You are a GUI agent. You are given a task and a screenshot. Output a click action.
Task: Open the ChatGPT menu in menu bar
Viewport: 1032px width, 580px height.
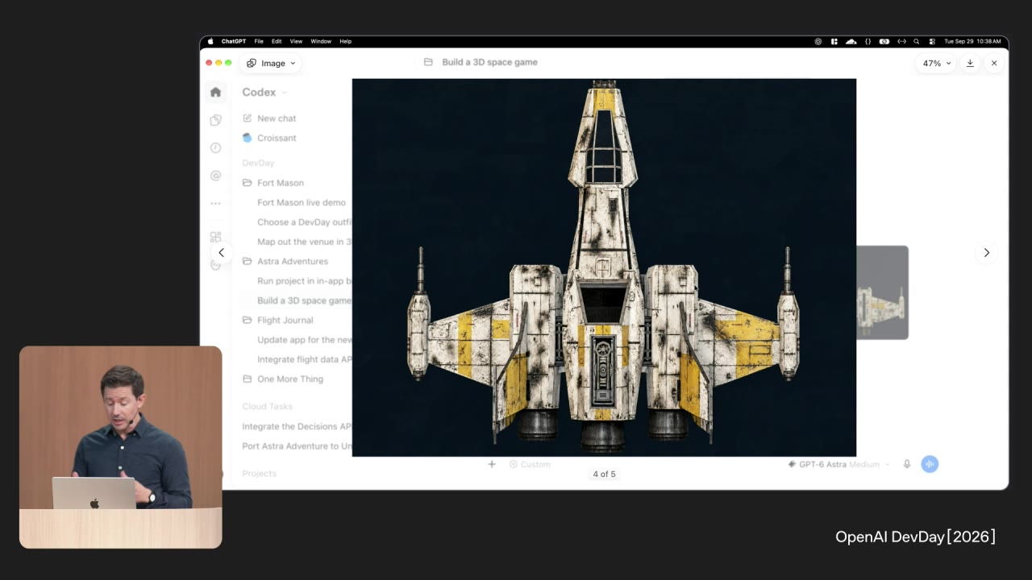click(234, 41)
